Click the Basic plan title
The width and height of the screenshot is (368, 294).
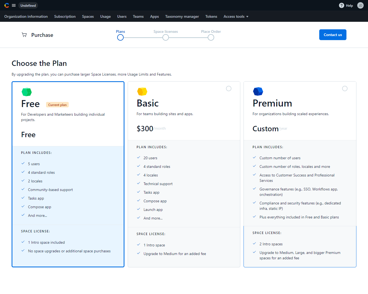tap(148, 103)
